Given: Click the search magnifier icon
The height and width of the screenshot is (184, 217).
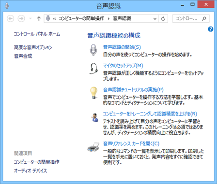Looking at the screenshot, I should (204, 19).
